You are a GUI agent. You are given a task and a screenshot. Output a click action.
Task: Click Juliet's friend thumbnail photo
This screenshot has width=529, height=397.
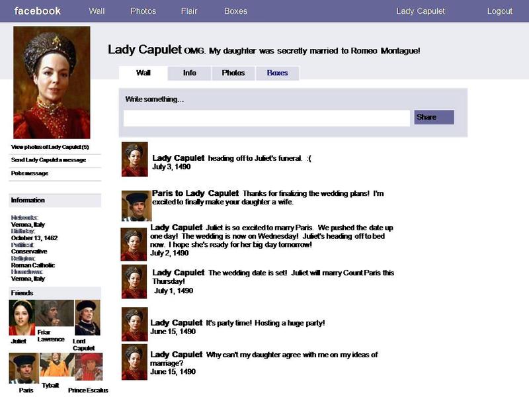coord(22,318)
